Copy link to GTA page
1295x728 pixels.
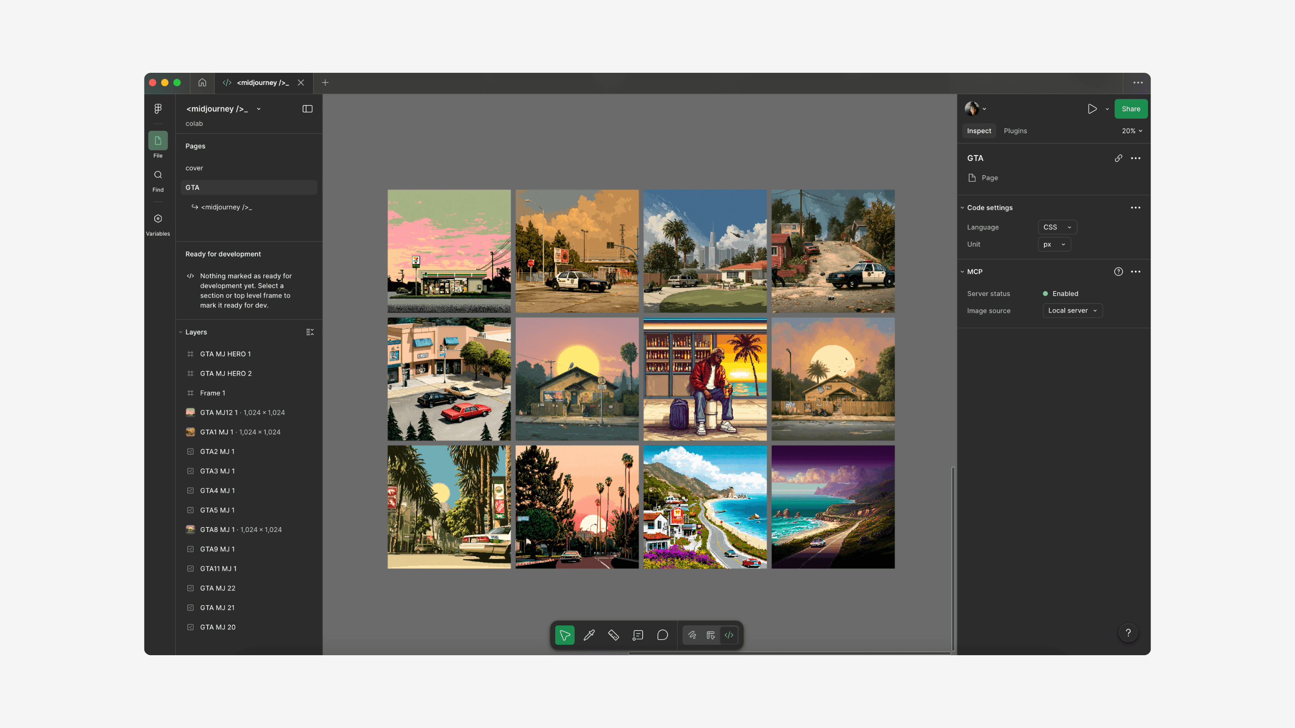tap(1118, 158)
